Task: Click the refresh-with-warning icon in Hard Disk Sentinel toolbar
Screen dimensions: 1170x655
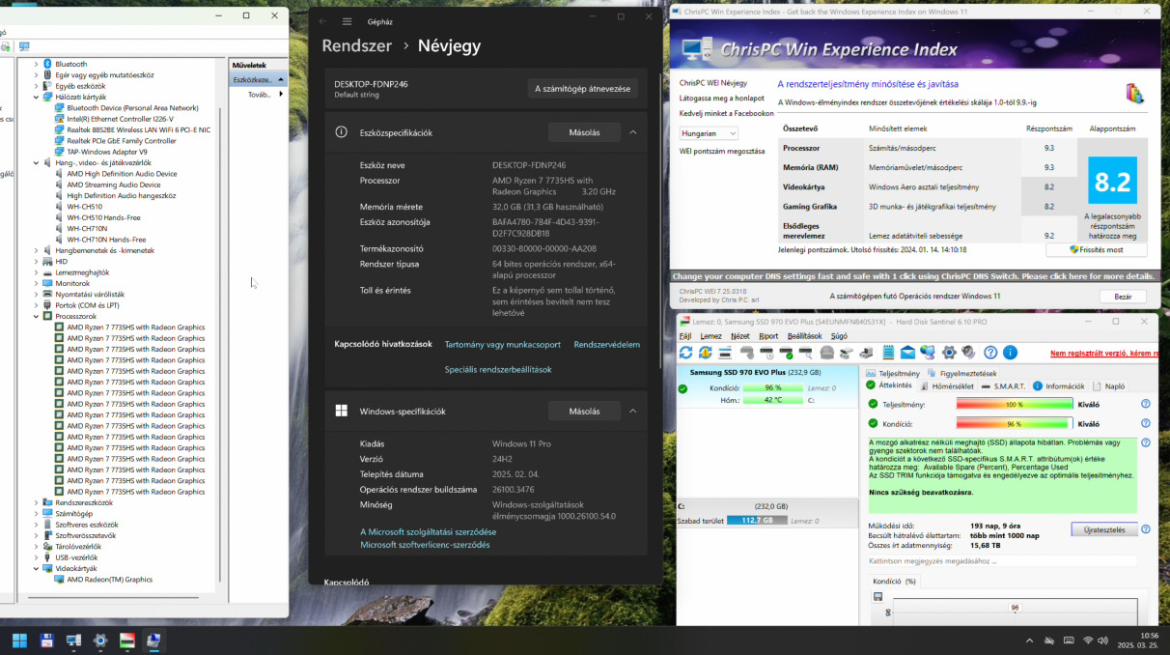Action: coord(706,353)
